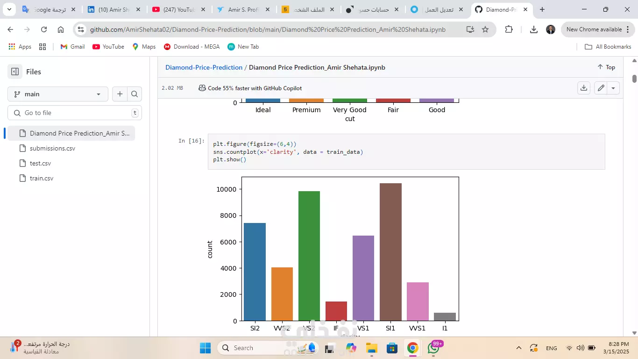
Task: Open Maps bookmark
Action: (144, 47)
